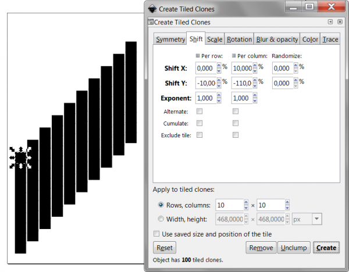Screen dimensions: 349x272
Task: Open the px unit dropdown
Action: click(317, 219)
